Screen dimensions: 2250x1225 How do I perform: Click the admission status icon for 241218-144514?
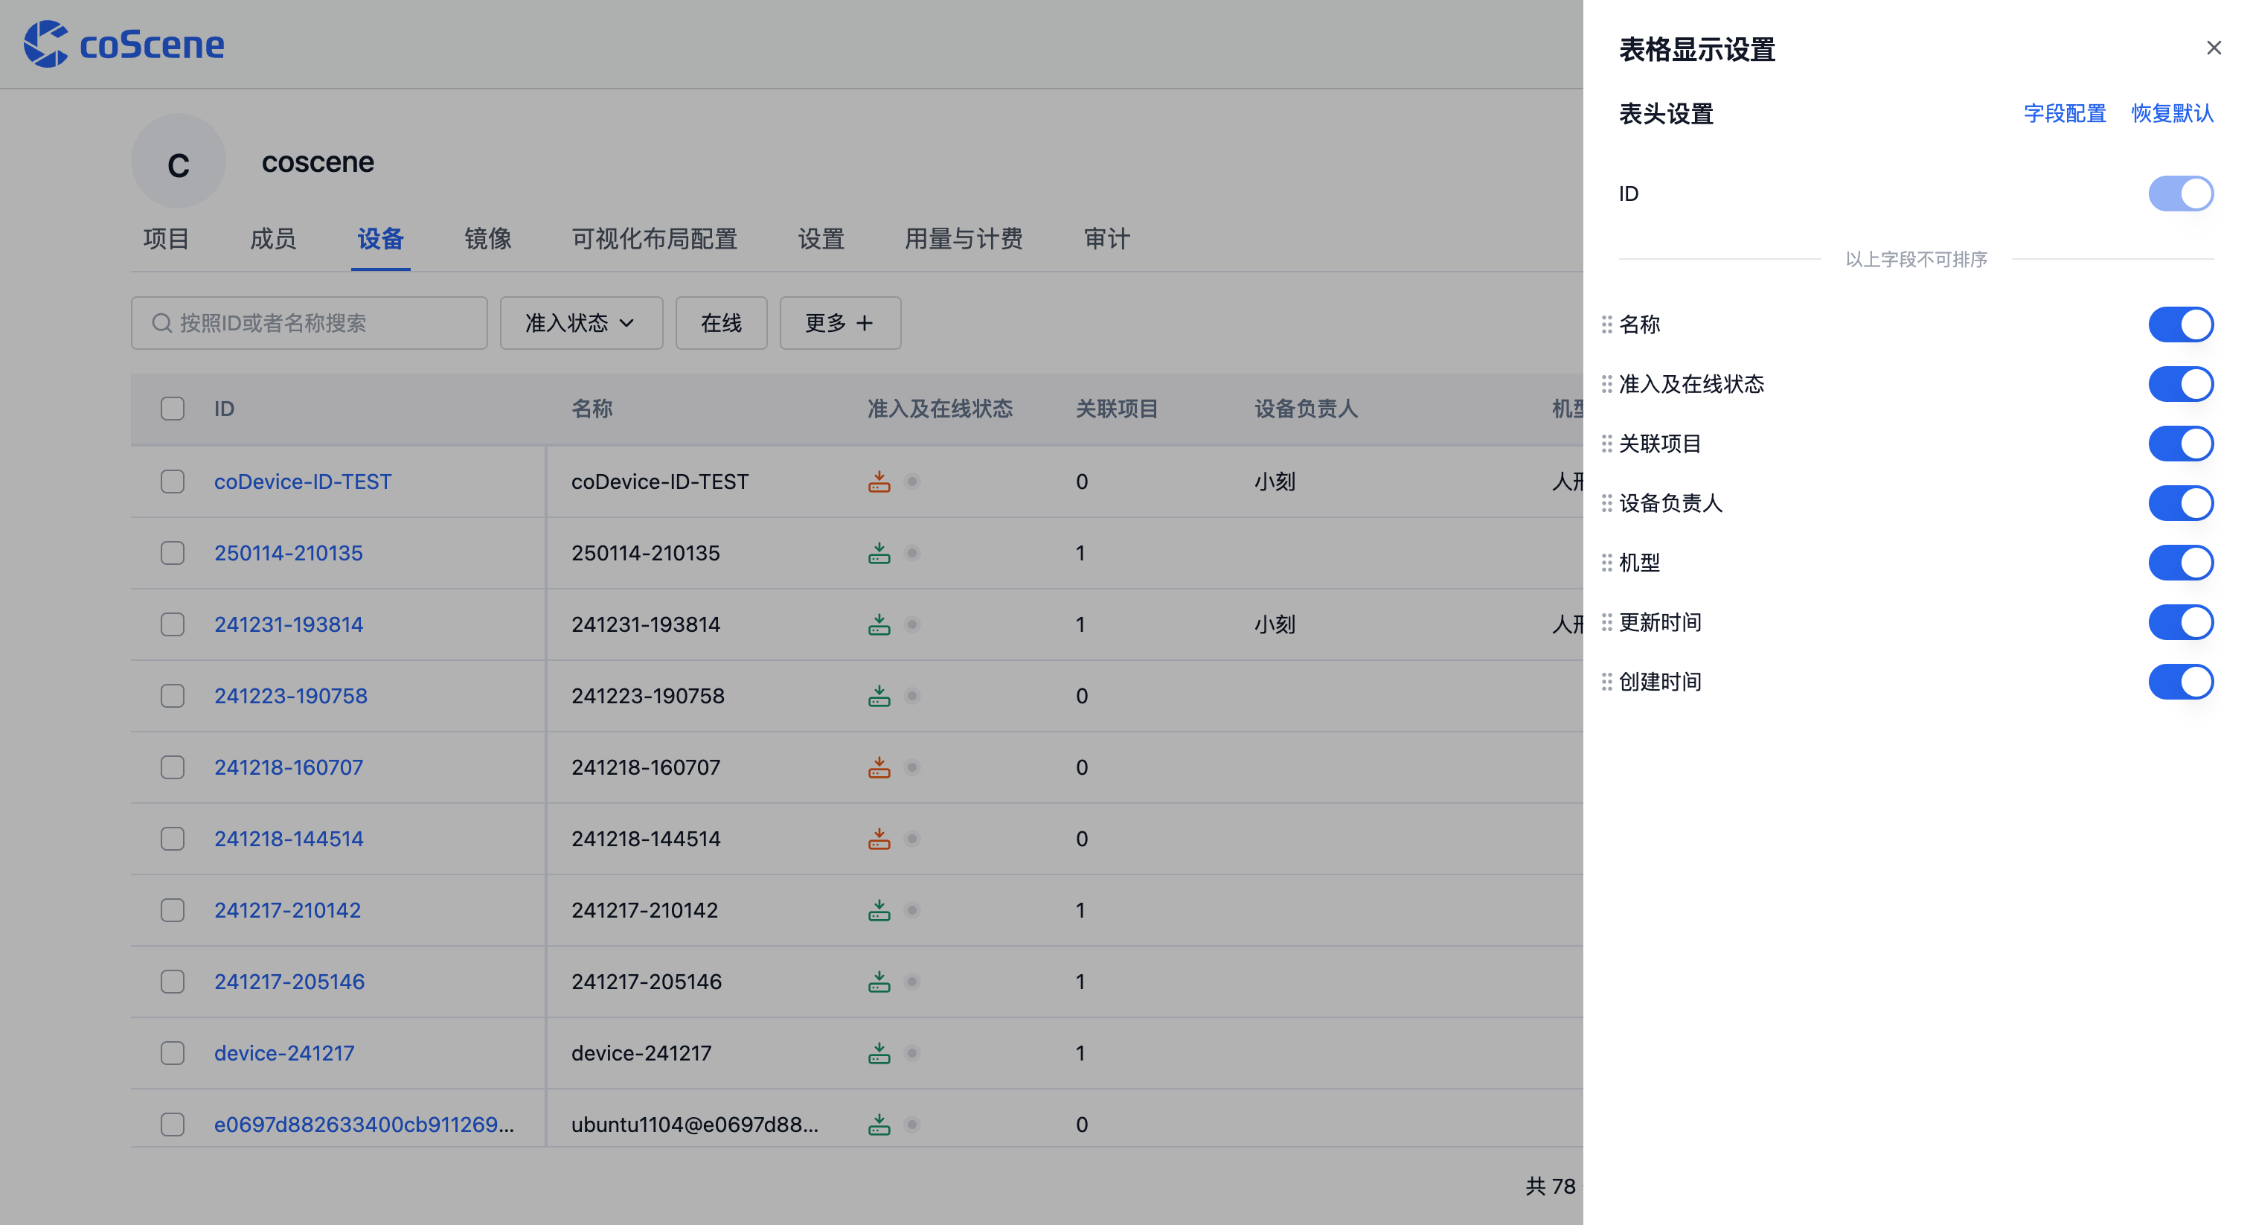pos(879,839)
